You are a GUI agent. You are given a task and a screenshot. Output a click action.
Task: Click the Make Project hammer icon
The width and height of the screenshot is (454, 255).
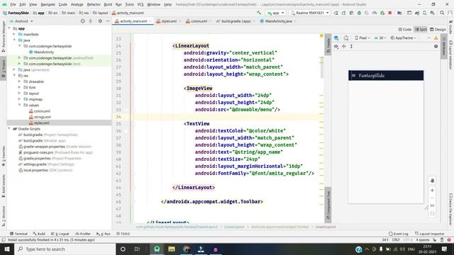coord(259,13)
